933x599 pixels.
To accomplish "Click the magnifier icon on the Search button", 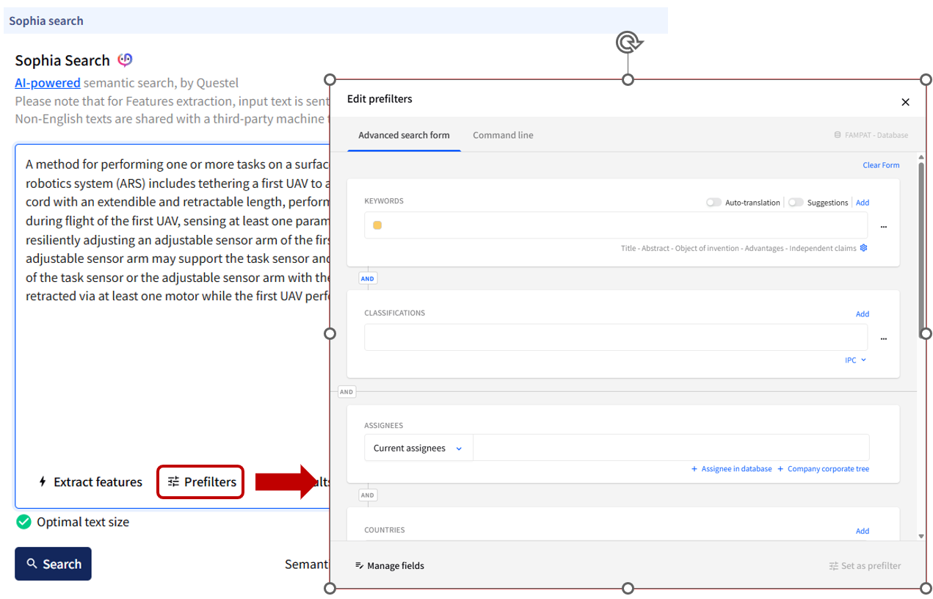I will point(32,564).
